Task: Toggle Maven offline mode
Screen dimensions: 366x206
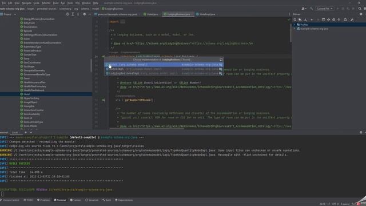Action: 328,20
